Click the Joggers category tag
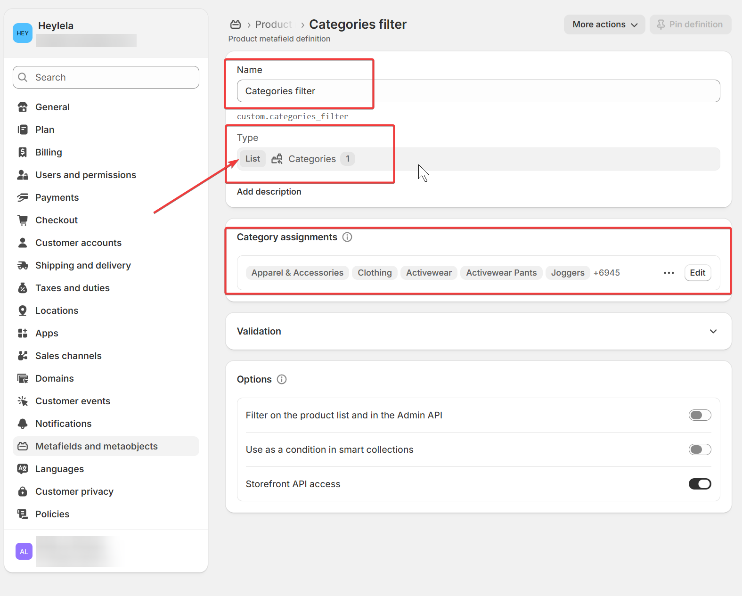 coord(568,273)
